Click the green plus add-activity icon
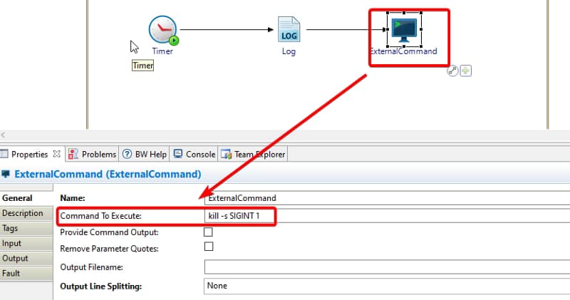This screenshot has width=570, height=300. tap(465, 71)
